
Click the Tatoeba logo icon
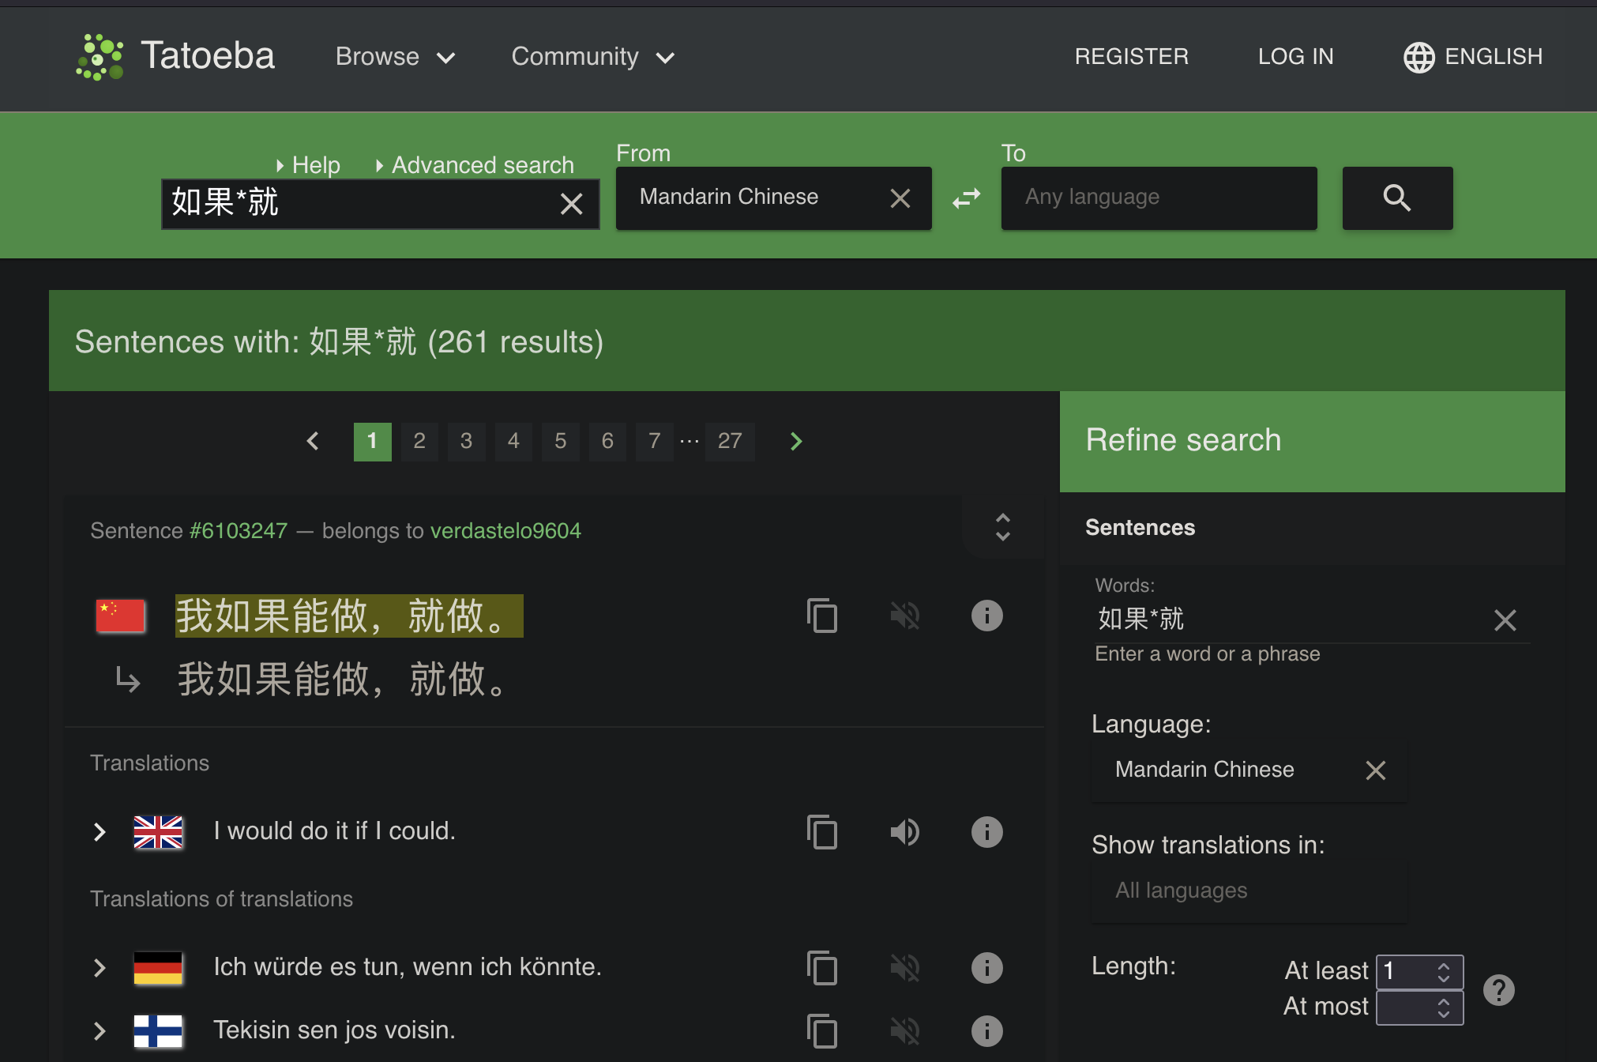tap(100, 56)
